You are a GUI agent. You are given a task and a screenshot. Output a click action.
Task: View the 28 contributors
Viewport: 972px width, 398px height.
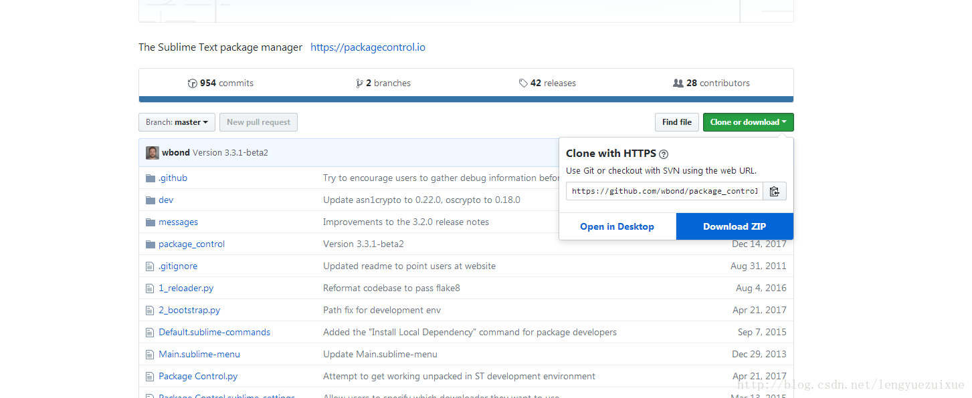tap(711, 83)
